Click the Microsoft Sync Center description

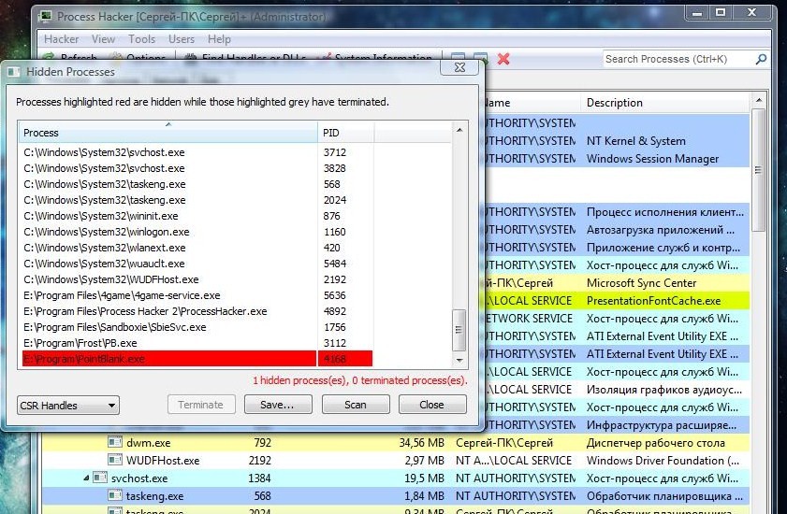[641, 283]
